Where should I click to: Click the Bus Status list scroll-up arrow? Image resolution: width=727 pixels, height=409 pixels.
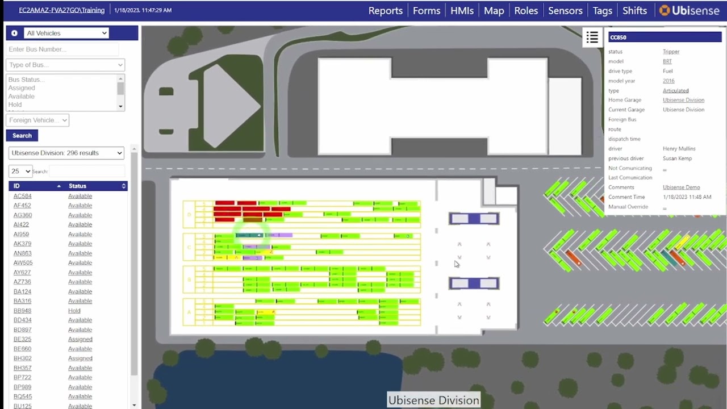click(120, 78)
